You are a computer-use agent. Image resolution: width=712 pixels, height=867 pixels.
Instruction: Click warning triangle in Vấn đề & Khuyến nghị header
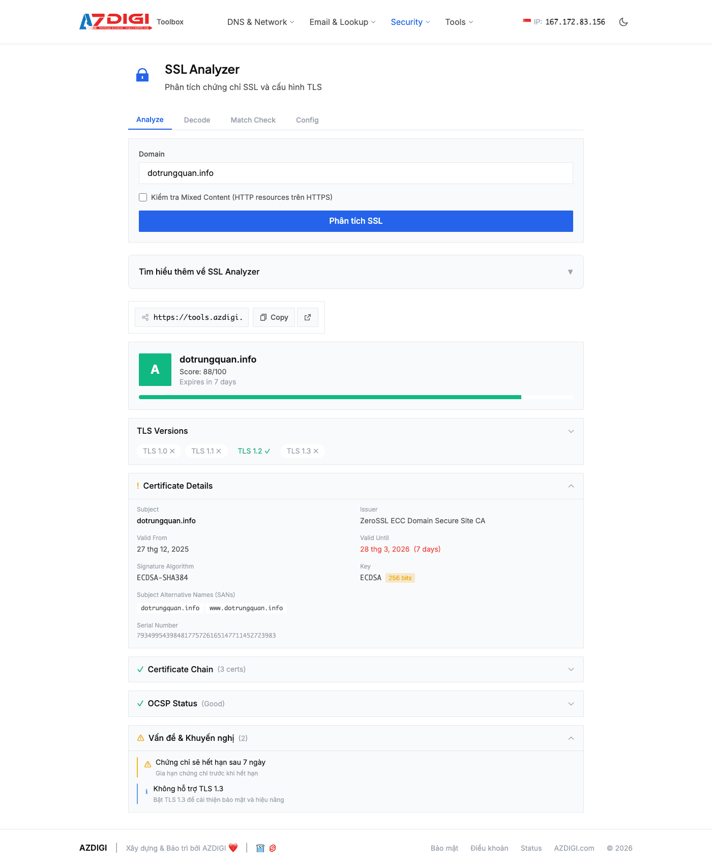tap(141, 738)
